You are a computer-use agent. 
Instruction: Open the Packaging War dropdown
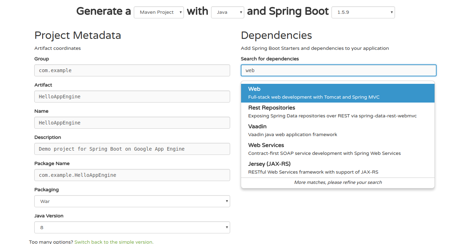[132, 201]
